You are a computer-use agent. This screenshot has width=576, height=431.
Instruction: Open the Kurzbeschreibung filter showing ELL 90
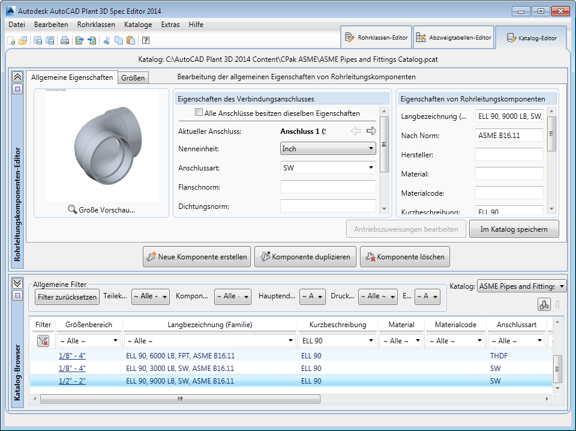pos(338,341)
